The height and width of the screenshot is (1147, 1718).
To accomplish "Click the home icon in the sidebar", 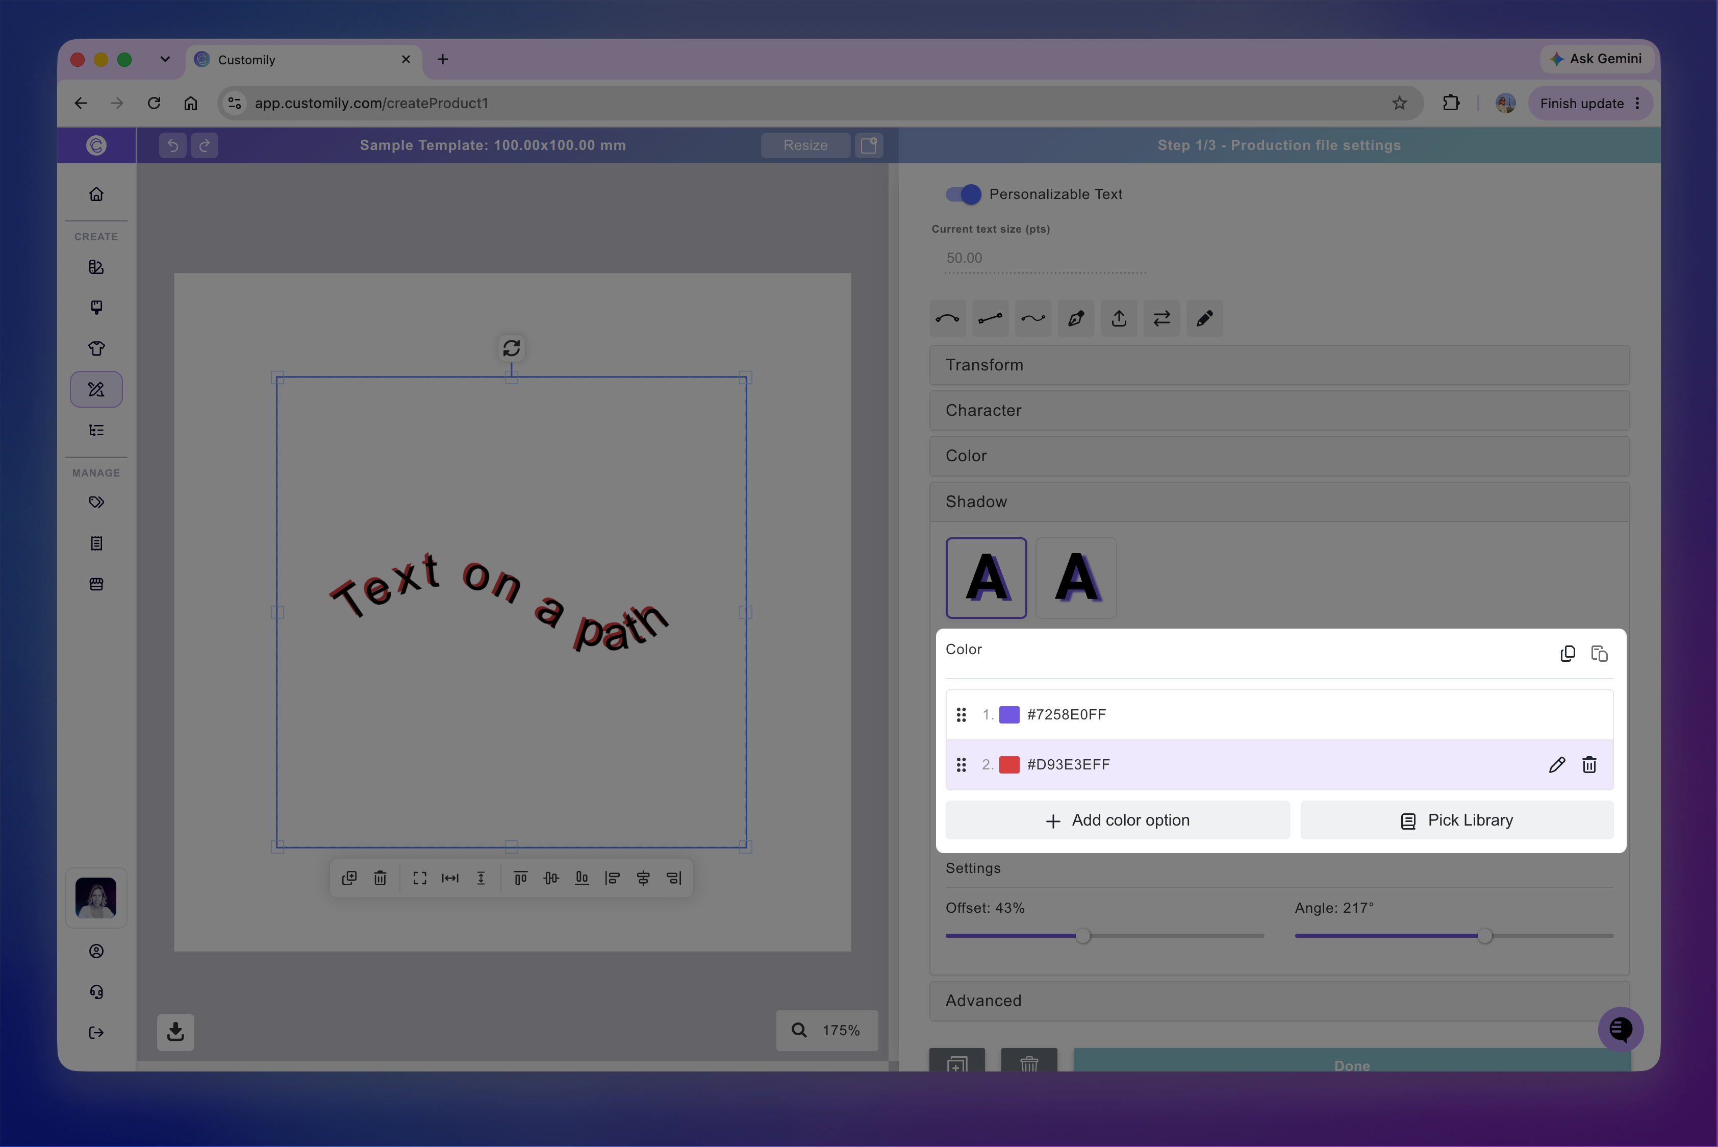I will coord(96,194).
